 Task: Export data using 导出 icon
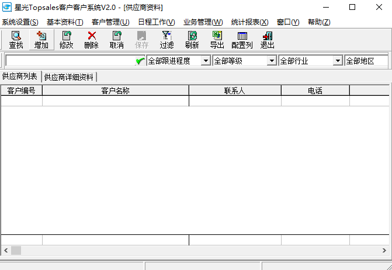[x=217, y=40]
